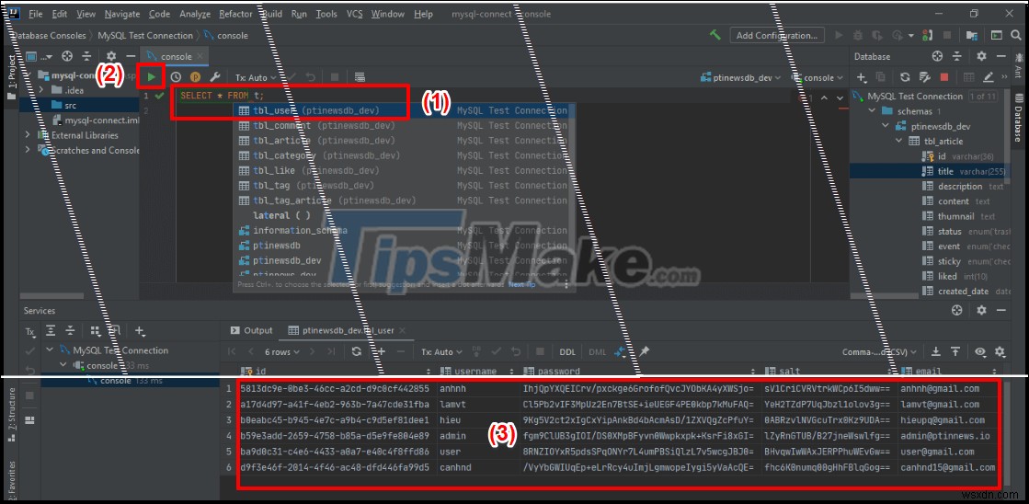The height and width of the screenshot is (504, 1029).
Task: Choose tbl_category from autocomplete list
Action: pyautogui.click(x=404, y=155)
